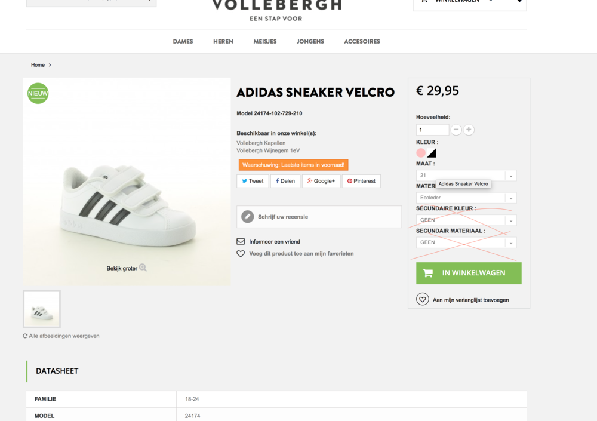This screenshot has height=421, width=597.
Task: Click the magnifier icon next to Bekijk groter
Action: point(143,268)
